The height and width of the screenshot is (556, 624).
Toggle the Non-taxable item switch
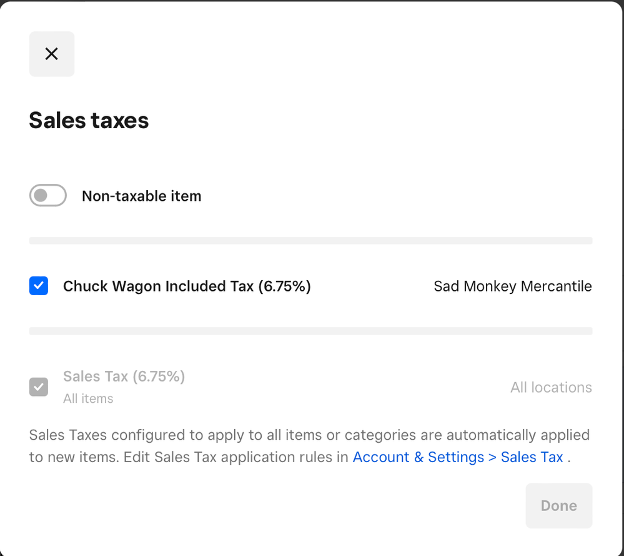point(48,196)
